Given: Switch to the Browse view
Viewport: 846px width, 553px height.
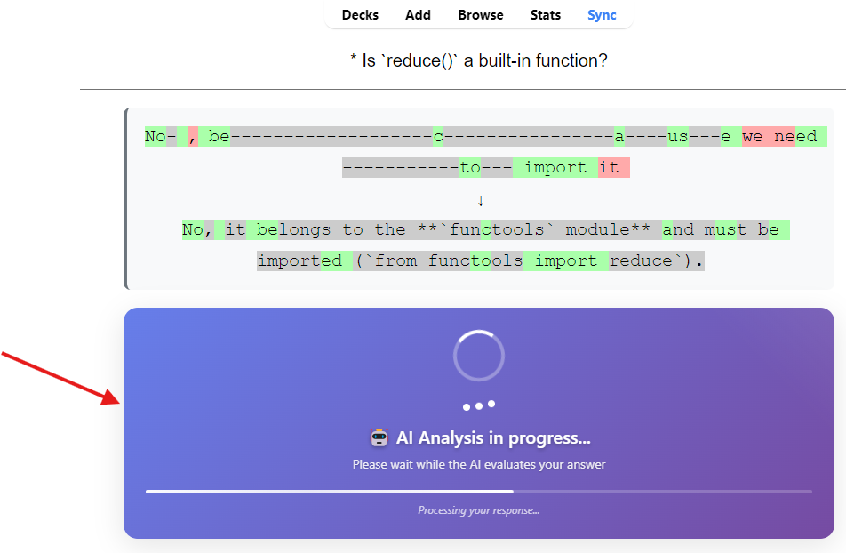Looking at the screenshot, I should [x=481, y=15].
